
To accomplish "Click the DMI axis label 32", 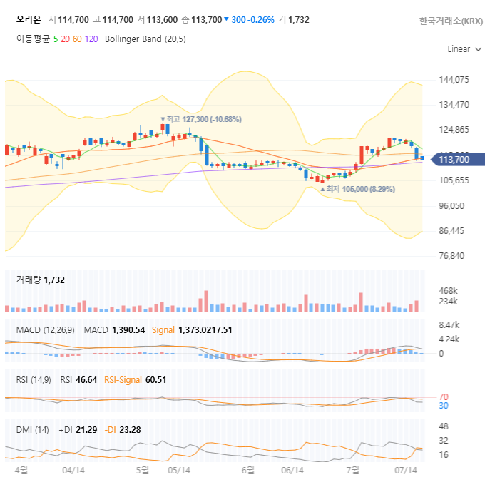I will tap(444, 441).
